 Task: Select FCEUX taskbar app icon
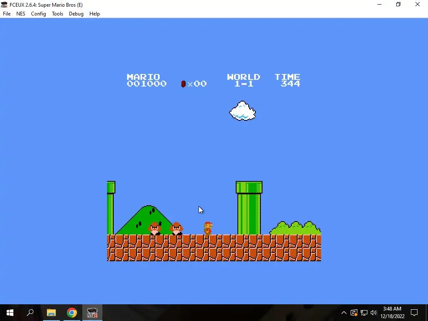pos(92,313)
